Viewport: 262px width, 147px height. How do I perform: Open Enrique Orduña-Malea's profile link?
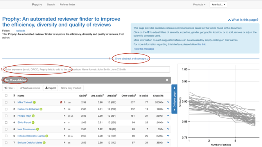(30, 143)
